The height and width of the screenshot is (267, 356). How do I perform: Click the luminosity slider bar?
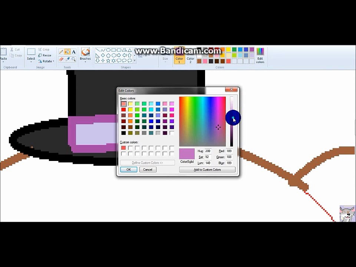pyautogui.click(x=231, y=122)
